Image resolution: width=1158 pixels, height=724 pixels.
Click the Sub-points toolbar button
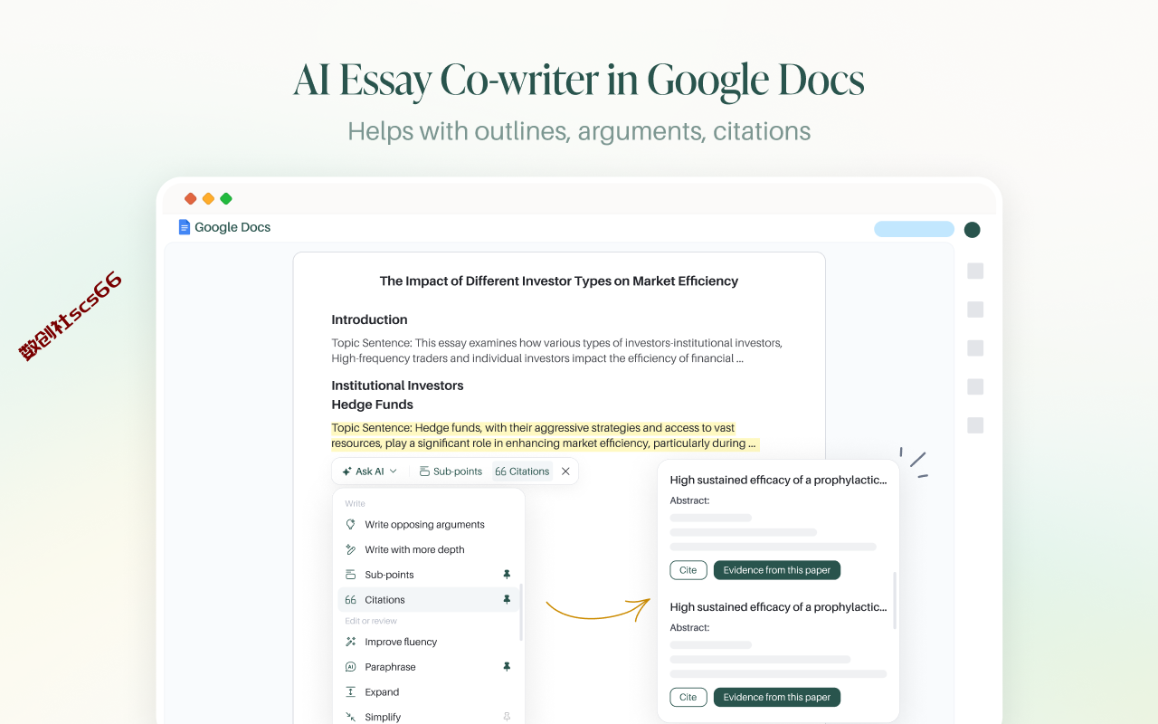tap(451, 472)
